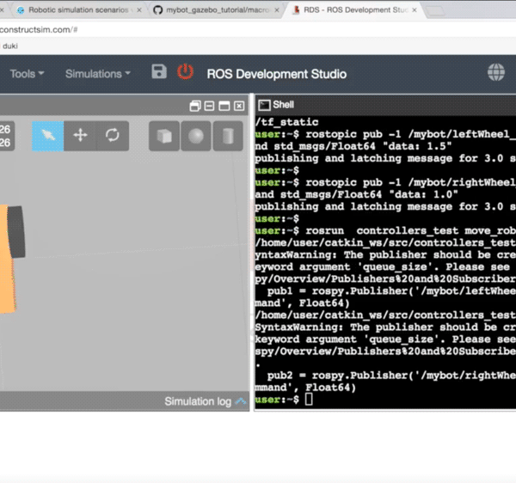This screenshot has height=483, width=516.
Task: Open a new browser tab
Action: coord(435,11)
